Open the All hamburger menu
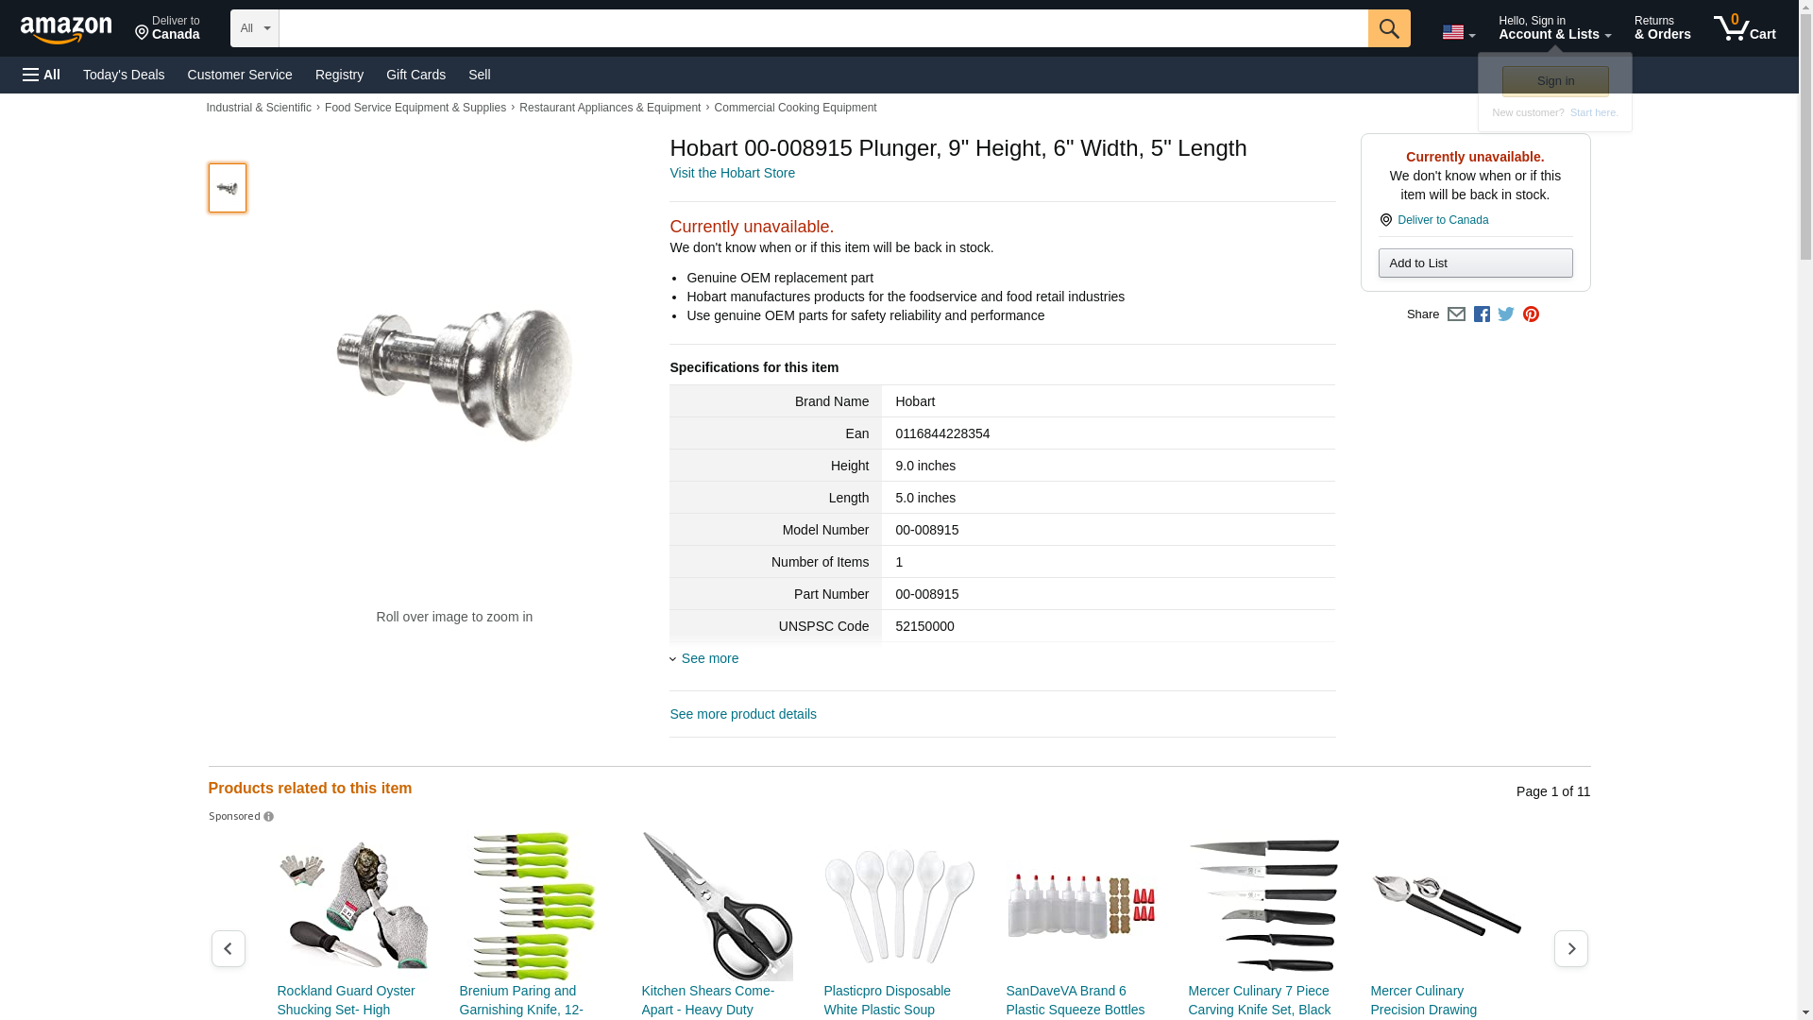The image size is (1813, 1020). point(42,75)
